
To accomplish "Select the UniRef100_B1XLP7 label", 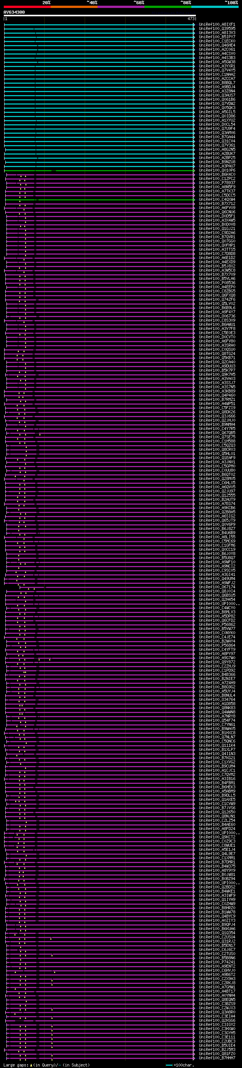I will [x=217, y=750].
